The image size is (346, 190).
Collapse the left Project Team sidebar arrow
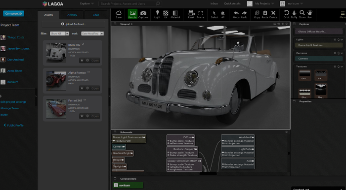(x=36, y=96)
